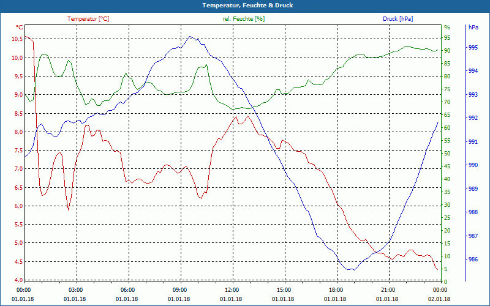490x306 pixels.
Task: Choose the 50 humidity axis value
Action: [x=447, y=154]
